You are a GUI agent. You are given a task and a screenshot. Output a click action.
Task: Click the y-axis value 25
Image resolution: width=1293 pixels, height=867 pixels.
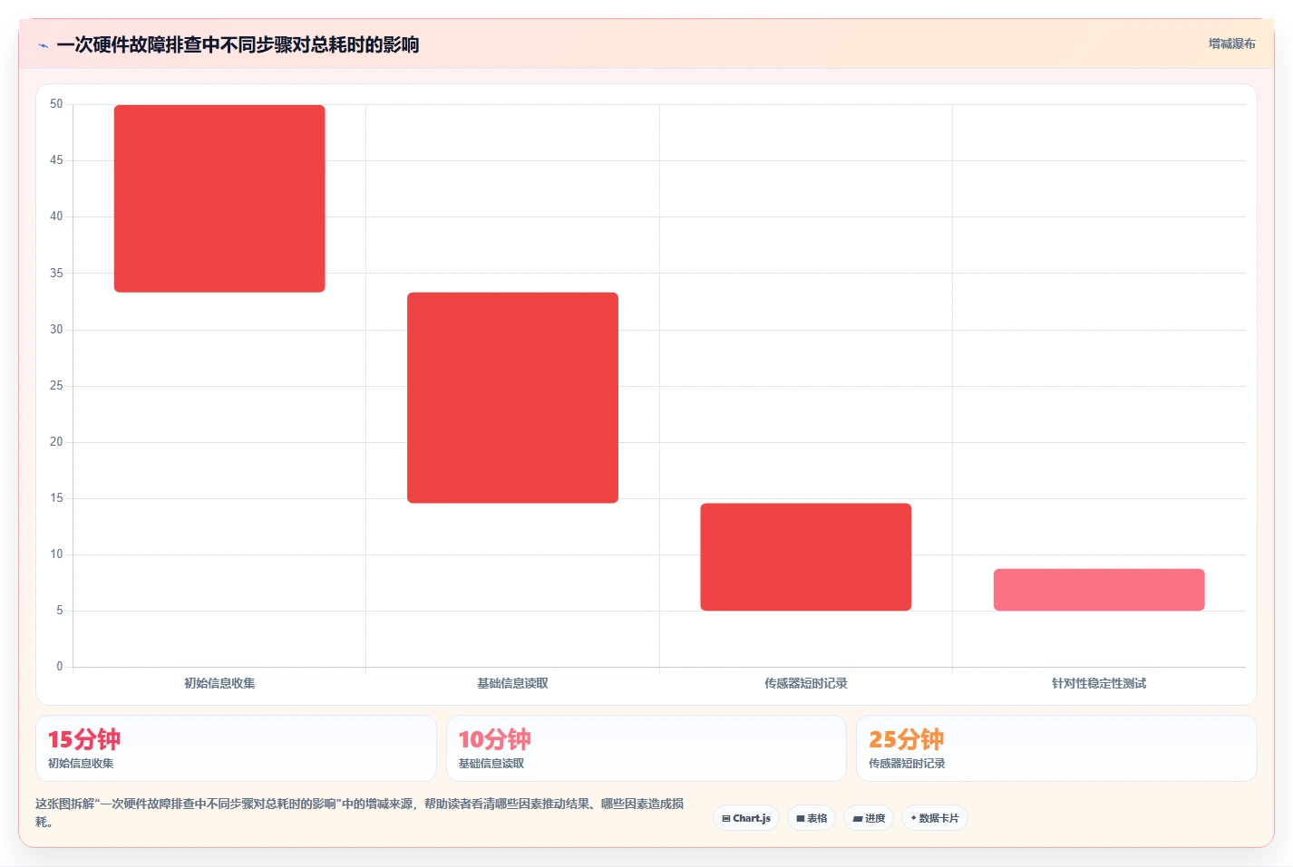[x=56, y=386]
